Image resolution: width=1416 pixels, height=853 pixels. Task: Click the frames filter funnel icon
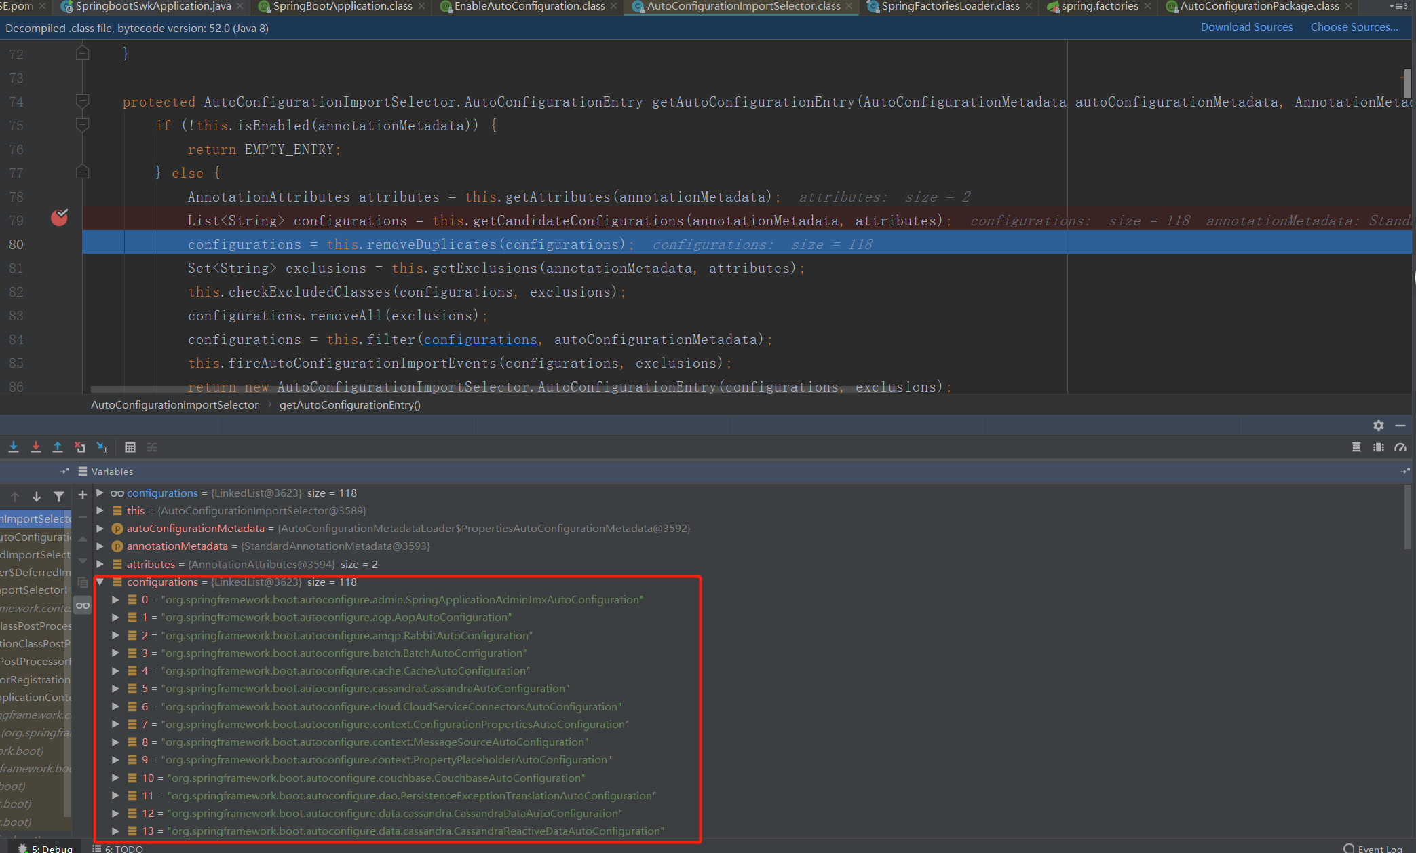point(59,497)
